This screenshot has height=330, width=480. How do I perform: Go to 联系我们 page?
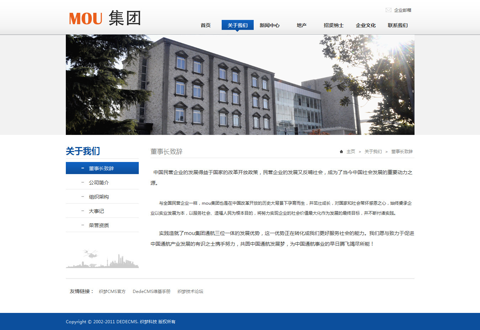(397, 25)
